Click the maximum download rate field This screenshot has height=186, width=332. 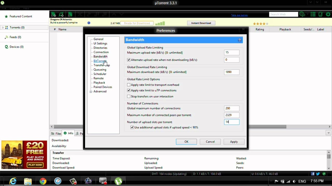coord(232,72)
